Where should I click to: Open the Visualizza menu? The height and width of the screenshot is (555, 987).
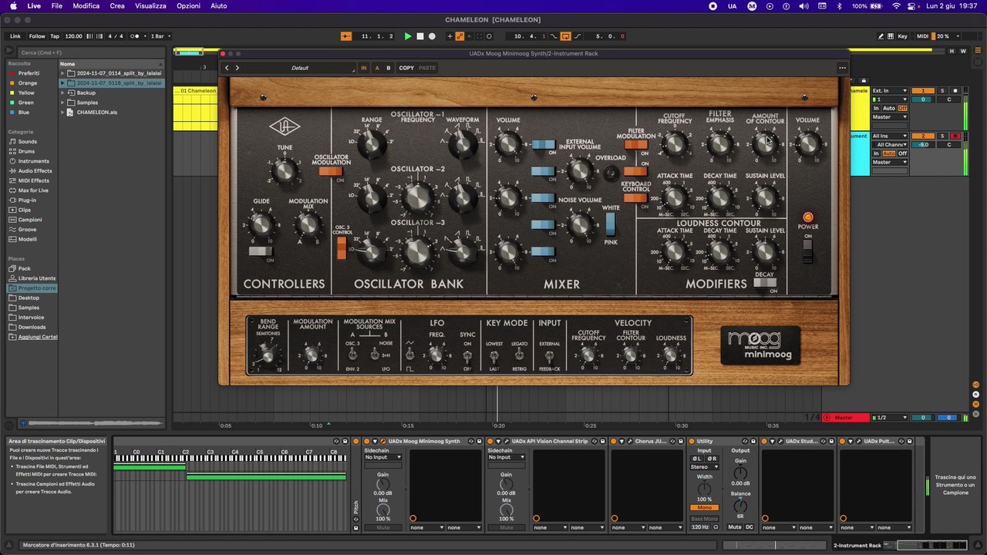tap(150, 5)
